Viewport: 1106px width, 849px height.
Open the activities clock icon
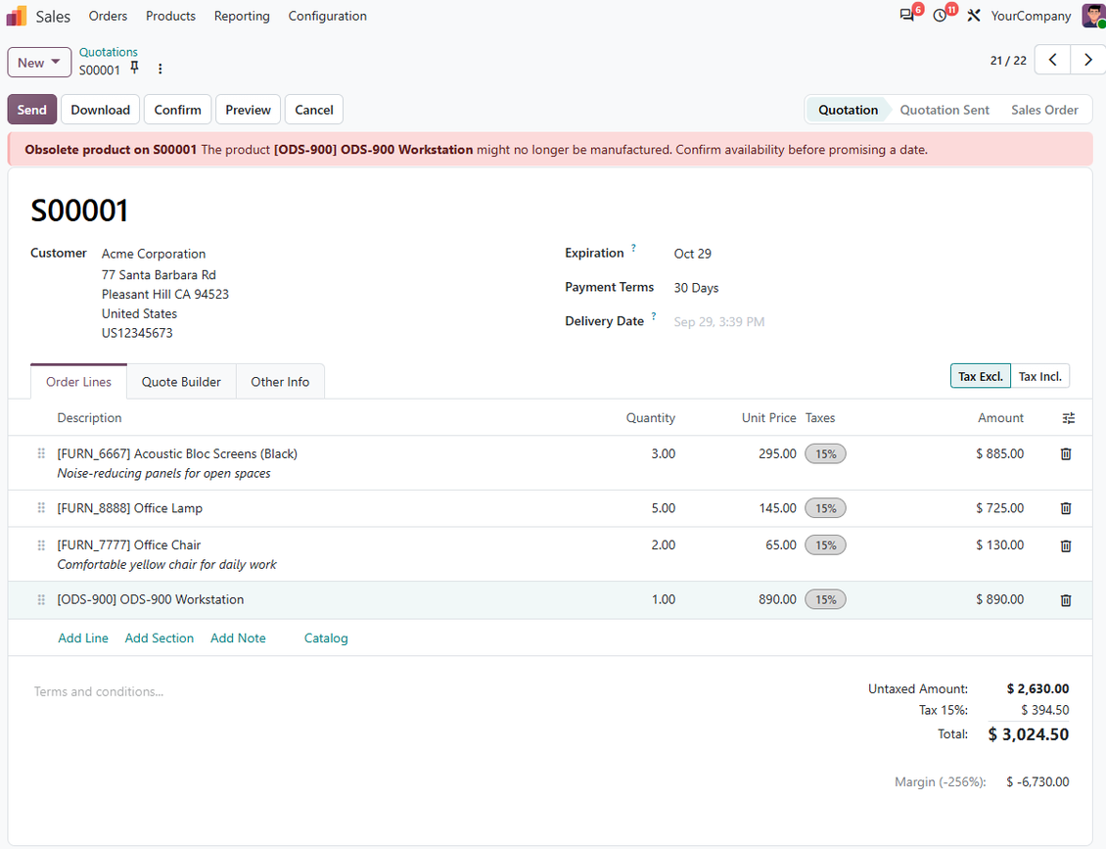(x=941, y=16)
